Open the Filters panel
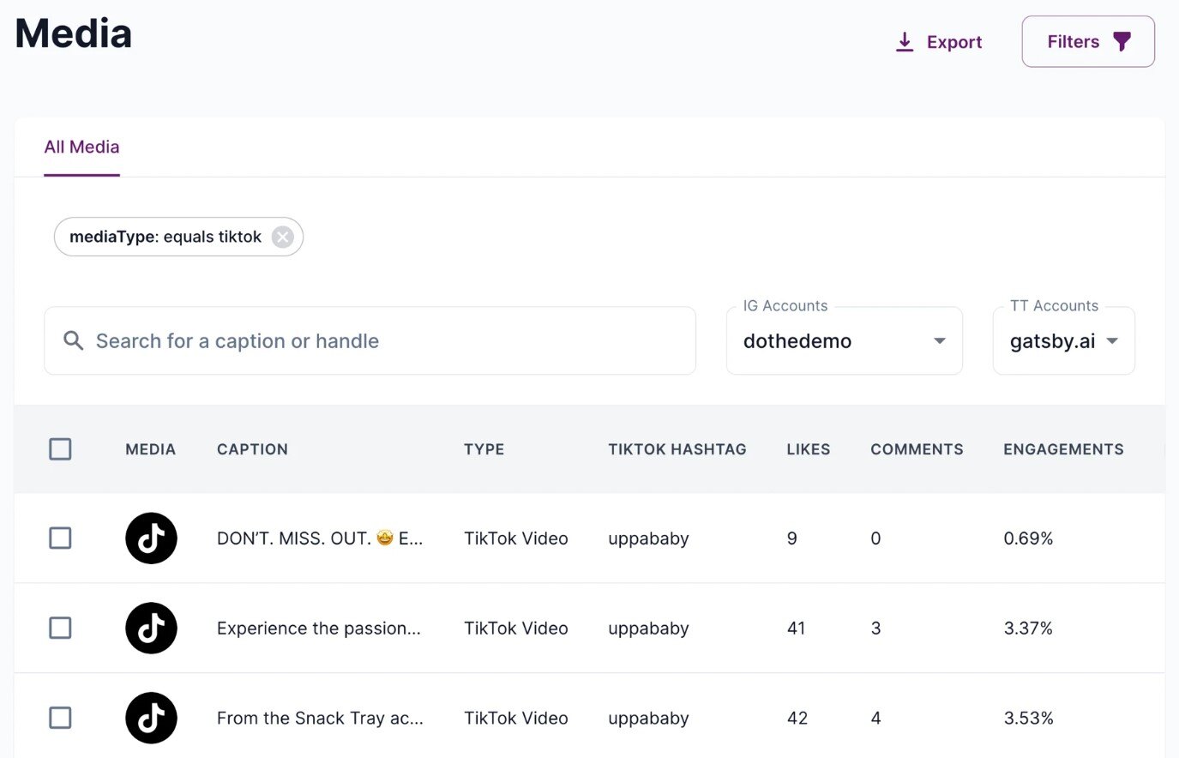The image size is (1179, 758). (x=1087, y=40)
